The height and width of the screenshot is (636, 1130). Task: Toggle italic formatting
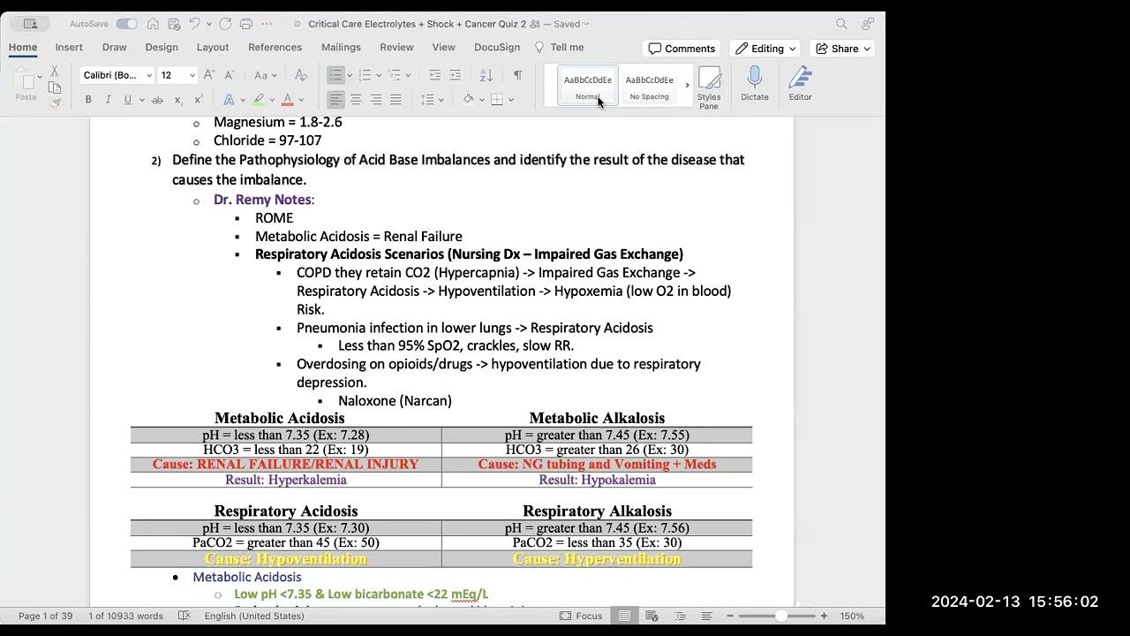tap(108, 100)
